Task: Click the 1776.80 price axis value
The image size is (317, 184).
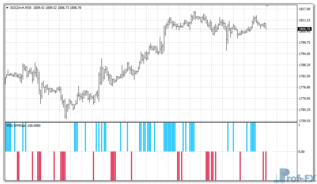Action: (304, 87)
